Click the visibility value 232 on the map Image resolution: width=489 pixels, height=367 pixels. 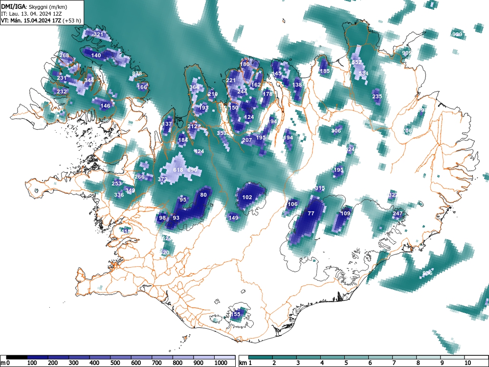point(62,92)
